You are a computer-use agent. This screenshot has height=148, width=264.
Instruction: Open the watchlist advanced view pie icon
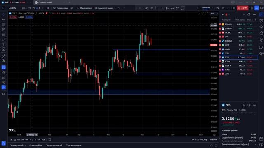point(249,14)
